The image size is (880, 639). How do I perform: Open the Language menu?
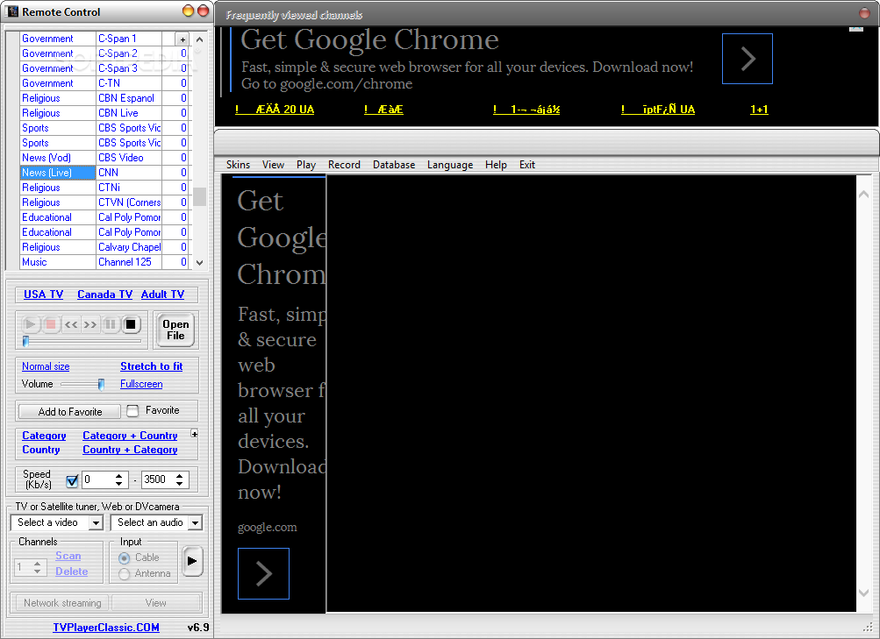pyautogui.click(x=450, y=165)
